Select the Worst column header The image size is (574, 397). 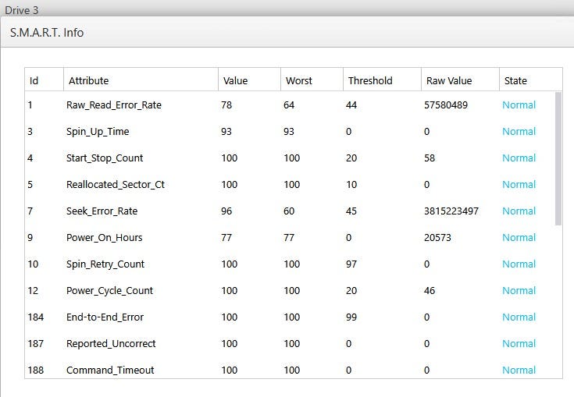(299, 80)
